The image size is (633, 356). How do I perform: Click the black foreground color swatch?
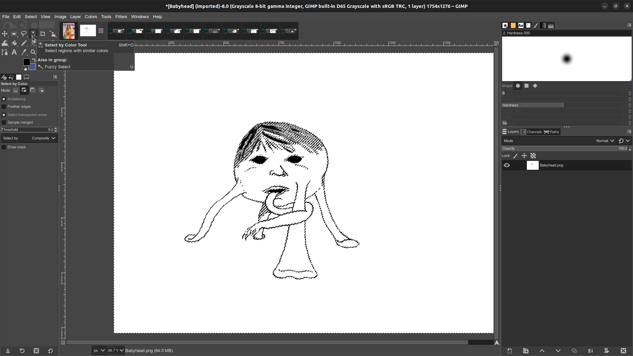[26, 62]
